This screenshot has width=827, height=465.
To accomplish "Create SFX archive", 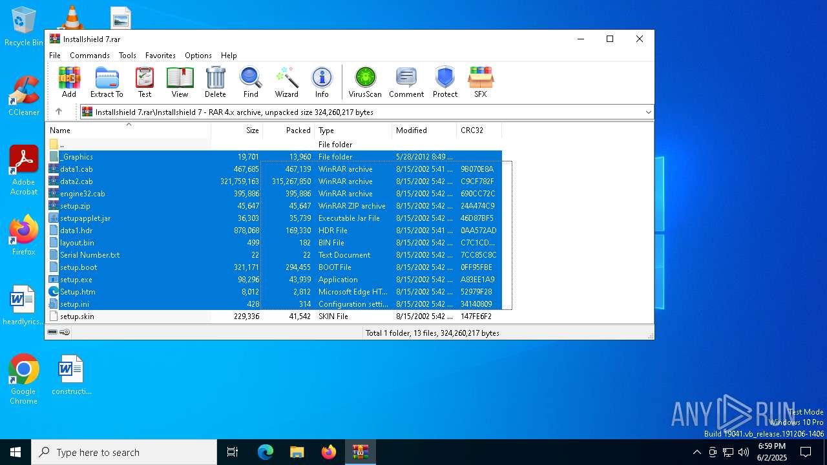I will (481, 82).
